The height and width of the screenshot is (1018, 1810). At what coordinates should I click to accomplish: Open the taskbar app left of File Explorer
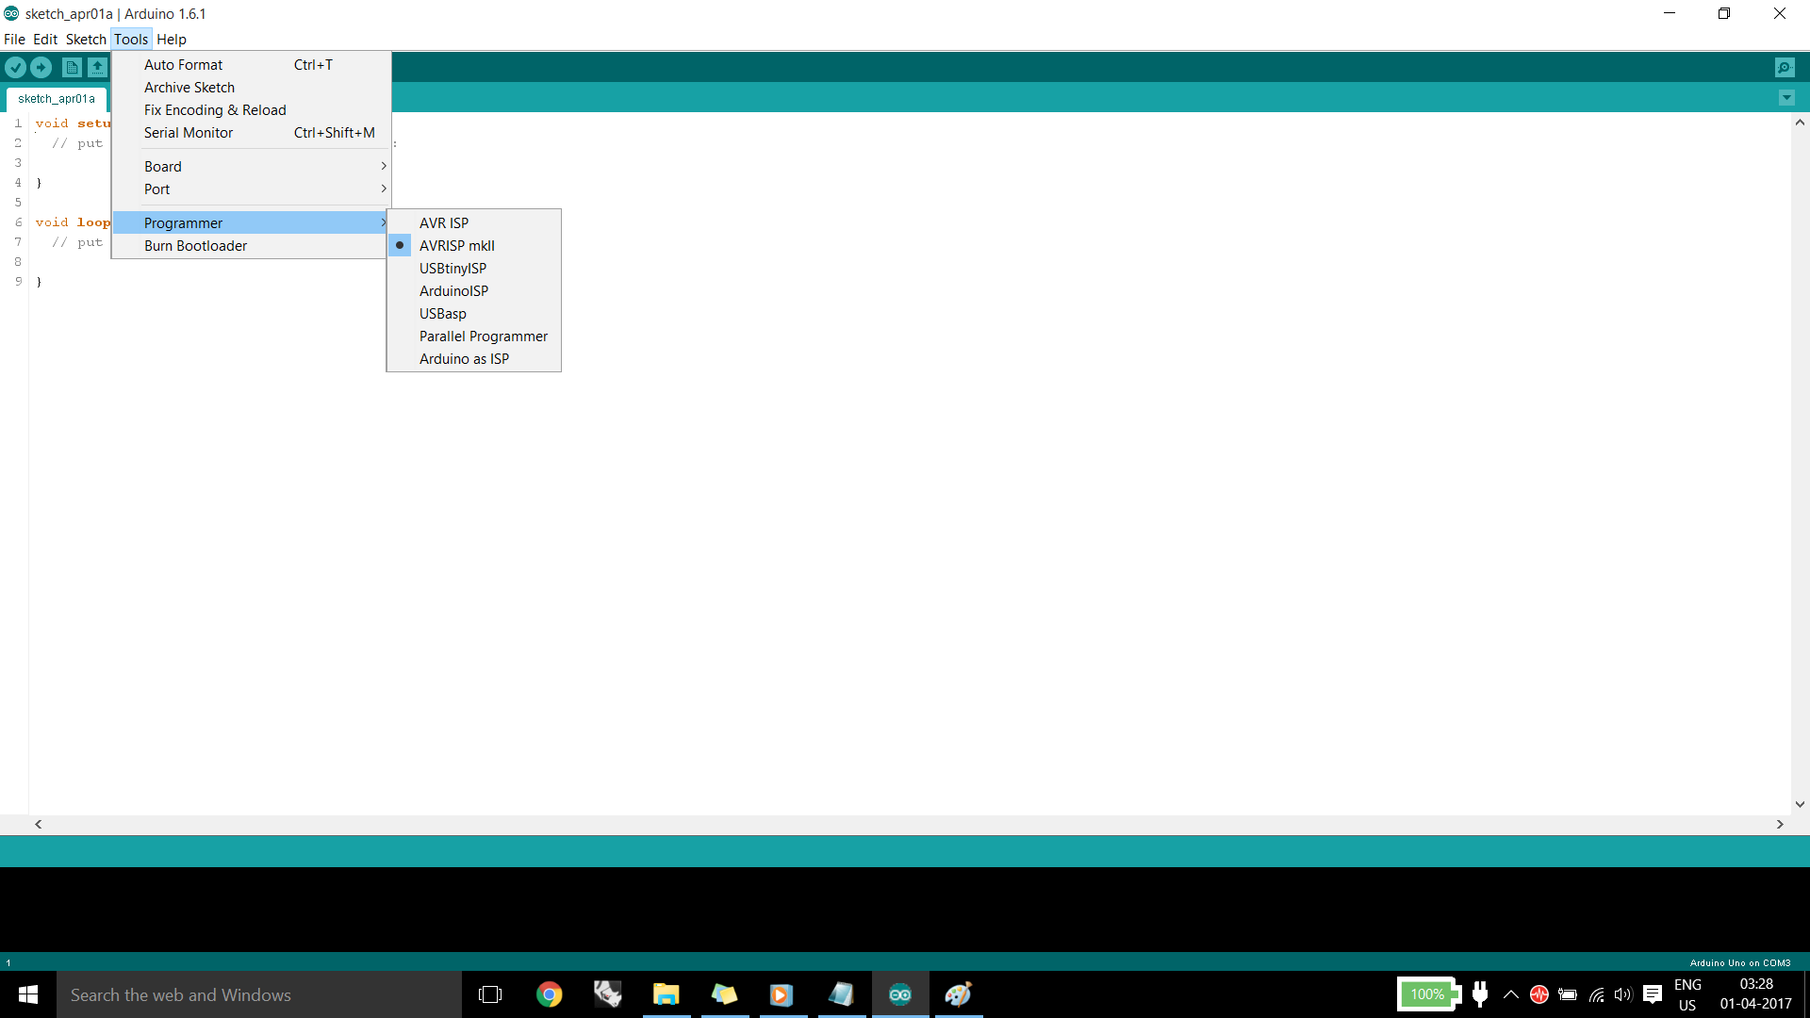click(x=607, y=994)
